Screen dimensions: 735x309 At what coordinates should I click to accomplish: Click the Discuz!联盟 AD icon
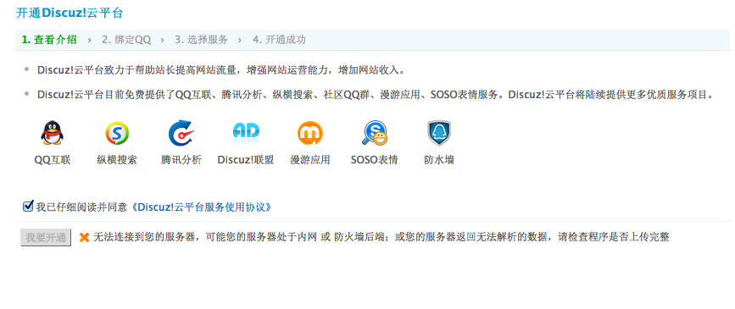(246, 133)
